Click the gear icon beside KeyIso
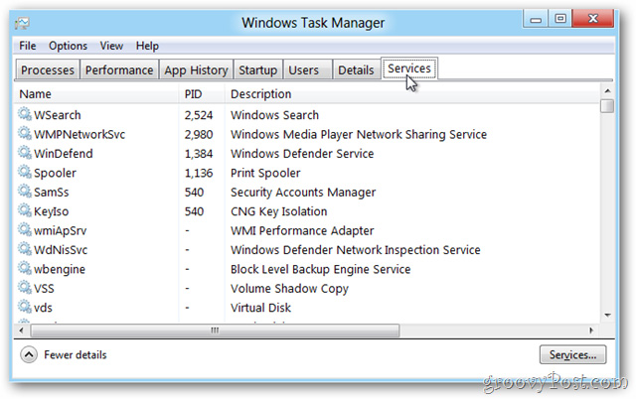 pos(24,210)
